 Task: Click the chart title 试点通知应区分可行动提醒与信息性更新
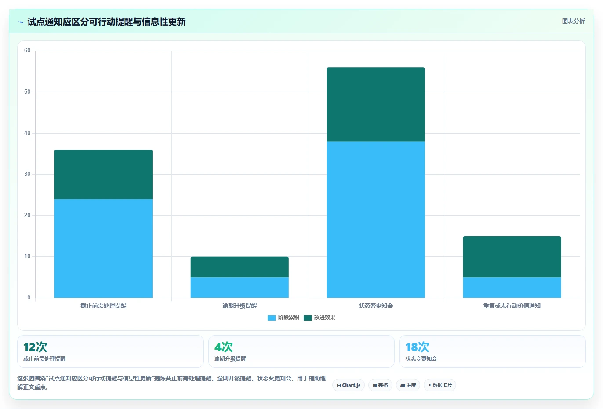[106, 22]
